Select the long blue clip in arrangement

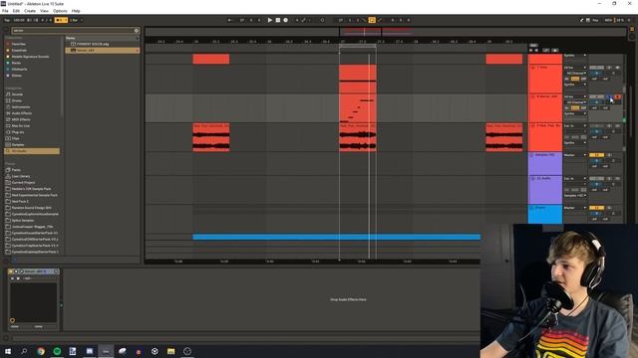point(337,237)
